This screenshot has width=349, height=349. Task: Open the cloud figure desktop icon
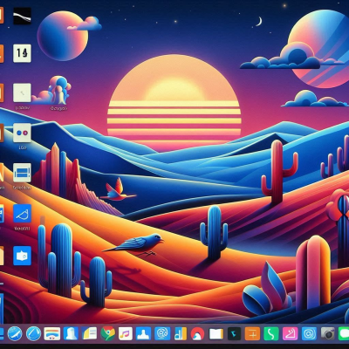click(x=58, y=90)
